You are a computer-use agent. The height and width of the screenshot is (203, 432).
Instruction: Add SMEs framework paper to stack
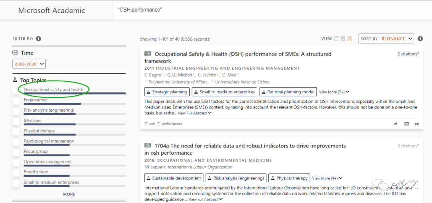click(406, 124)
